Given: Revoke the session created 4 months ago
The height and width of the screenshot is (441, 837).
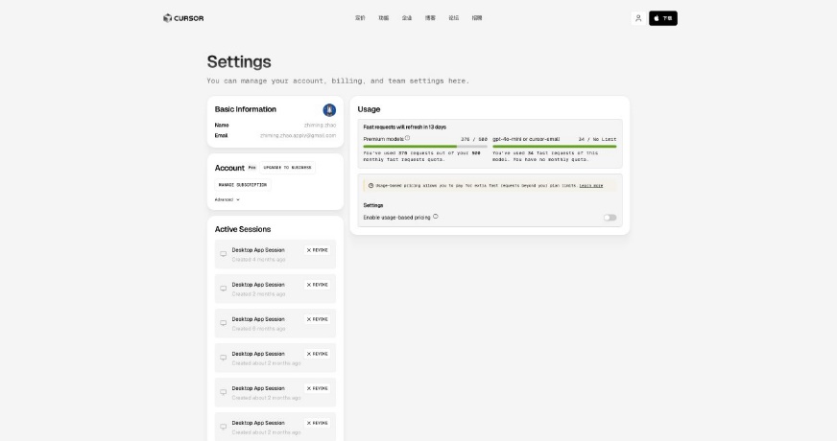Looking at the screenshot, I should pyautogui.click(x=318, y=250).
